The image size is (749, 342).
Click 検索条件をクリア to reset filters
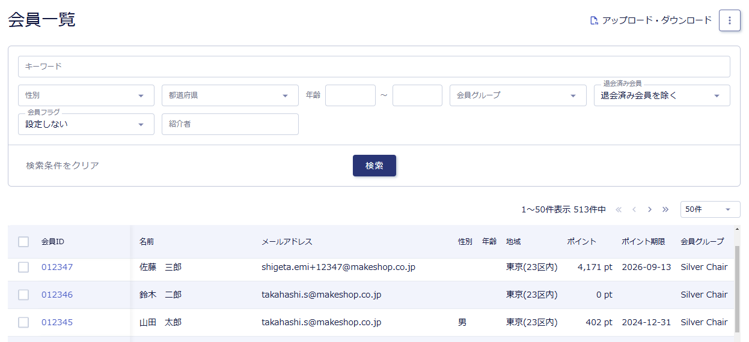[63, 166]
